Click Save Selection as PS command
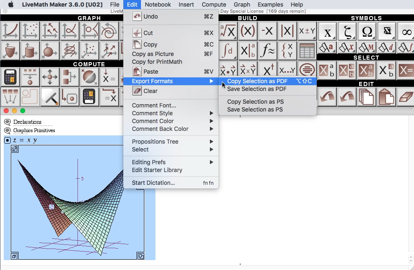This screenshot has width=414, height=270. [x=254, y=109]
